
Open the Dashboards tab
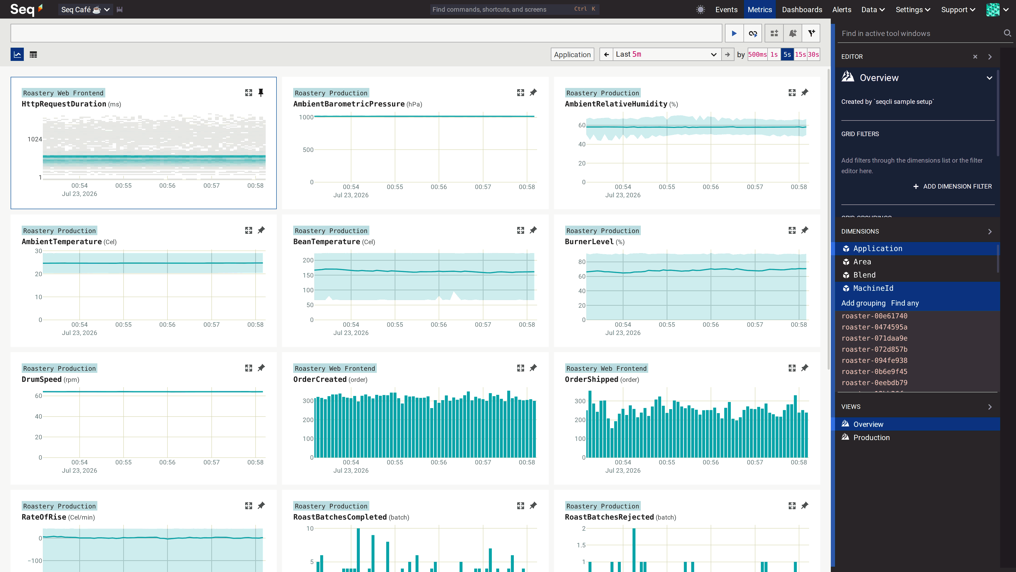click(802, 10)
